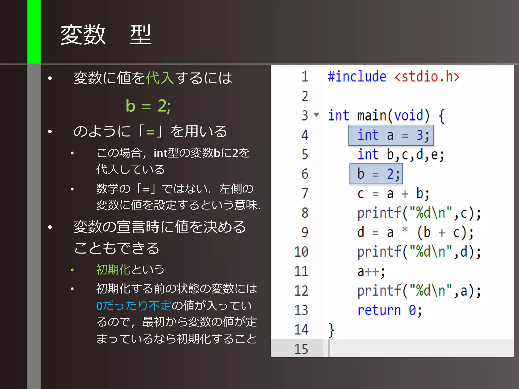519x389 pixels.
Task: Select line number 8 in the gutter
Action: pyautogui.click(x=305, y=213)
